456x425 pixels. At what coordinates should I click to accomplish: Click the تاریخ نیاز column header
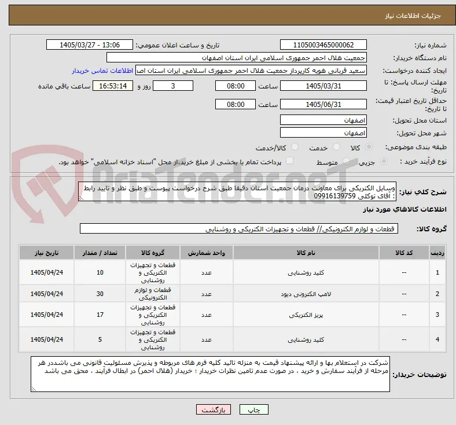46,253
